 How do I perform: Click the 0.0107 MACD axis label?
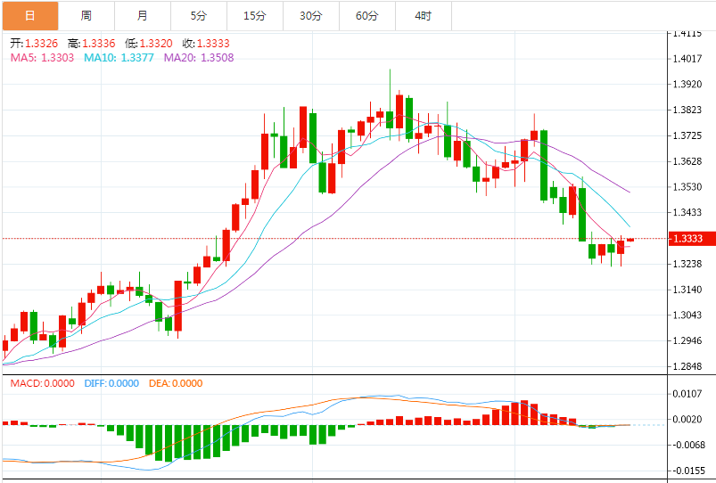click(x=687, y=394)
